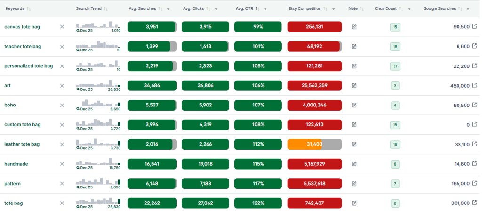Viewport: 482px width, 211px height.
Task: Open Google search link for 'personalized tote bag'
Action: (474, 65)
